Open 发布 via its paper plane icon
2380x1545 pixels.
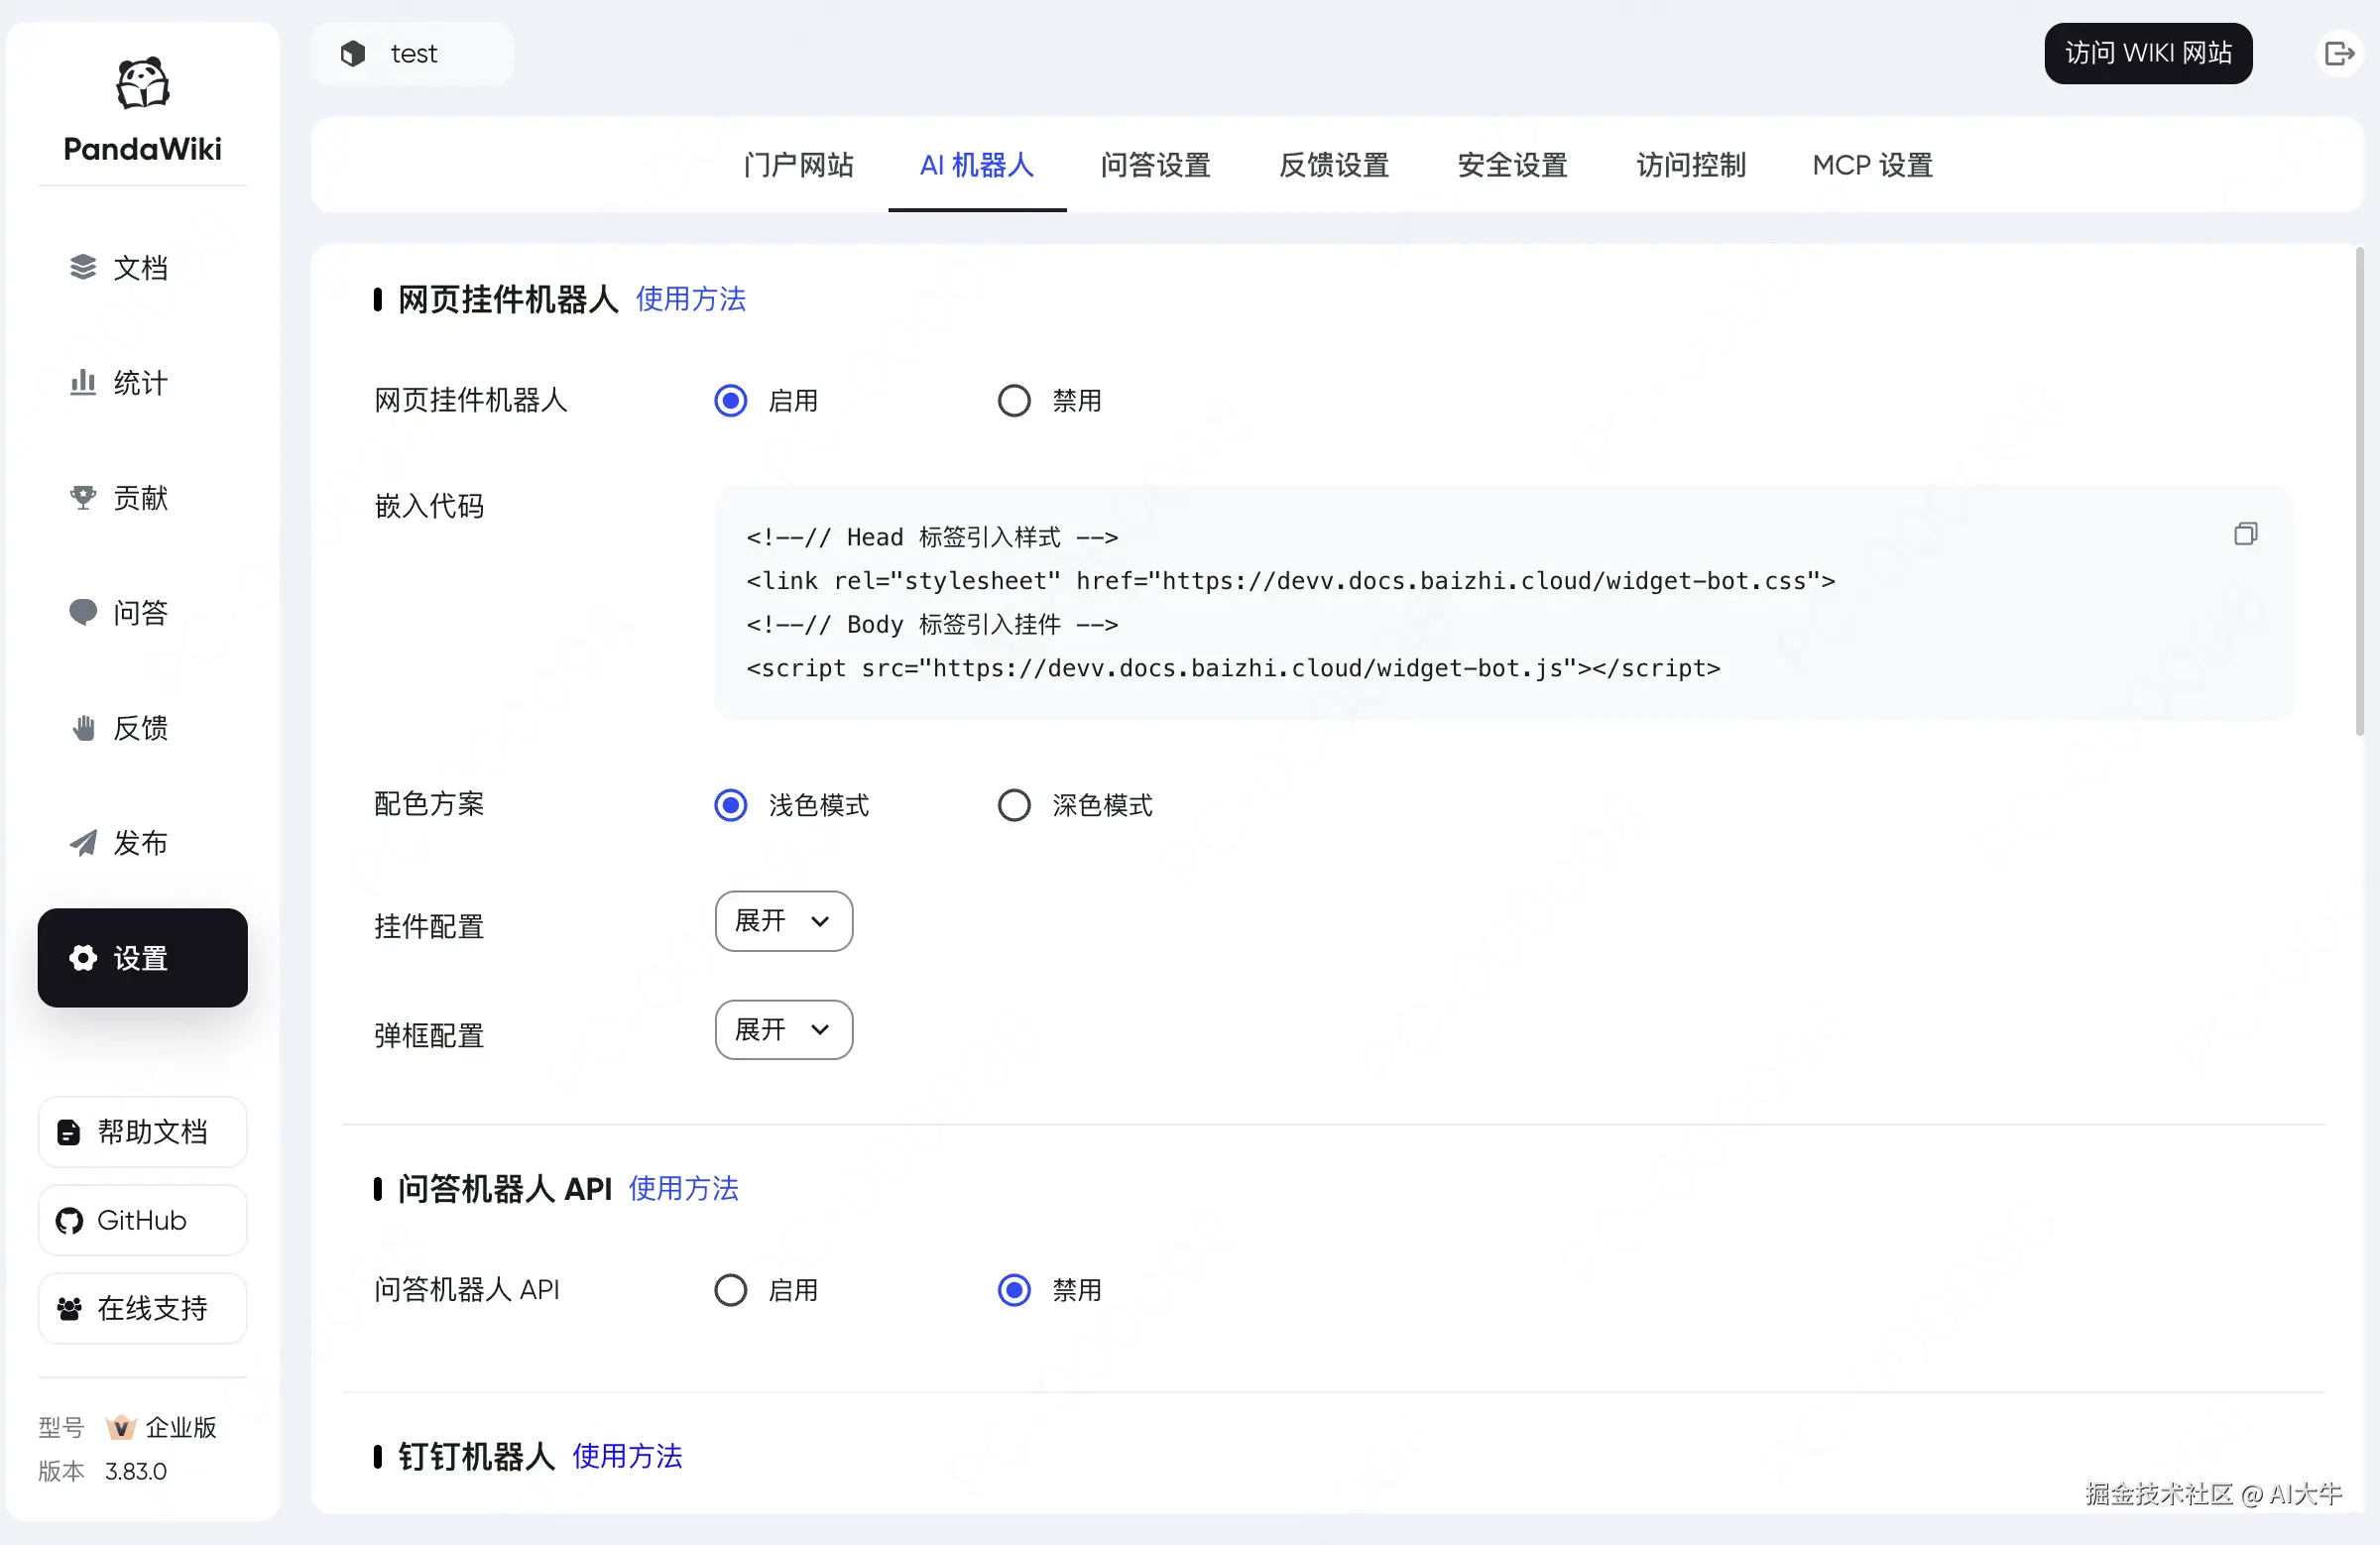click(x=83, y=843)
